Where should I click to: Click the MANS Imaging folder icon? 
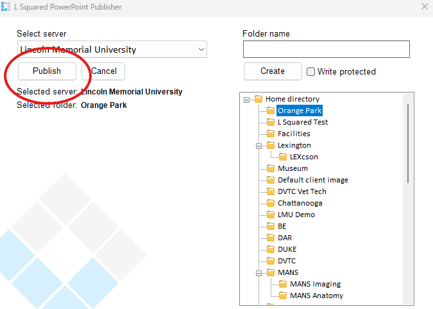coord(283,284)
